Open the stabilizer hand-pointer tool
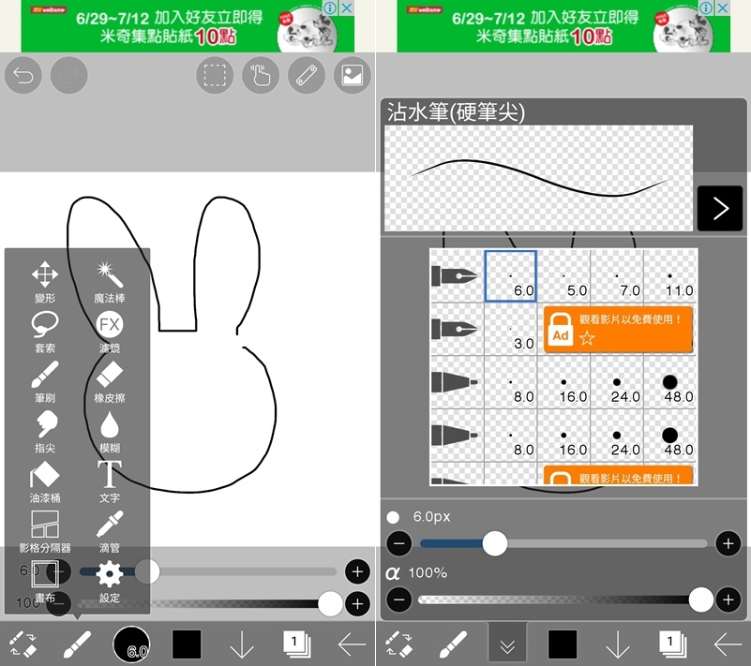The image size is (751, 666). point(261,75)
